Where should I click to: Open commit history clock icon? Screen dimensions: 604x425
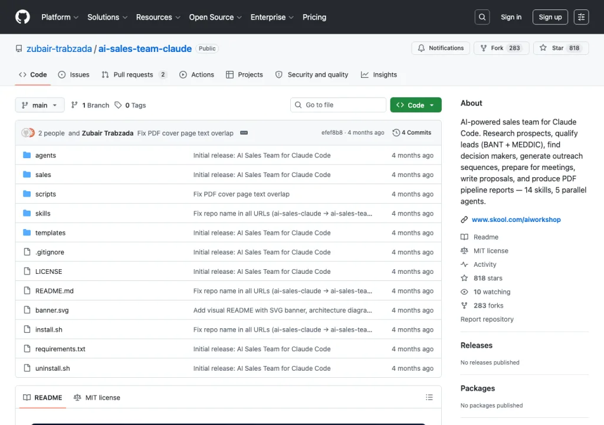coord(396,133)
